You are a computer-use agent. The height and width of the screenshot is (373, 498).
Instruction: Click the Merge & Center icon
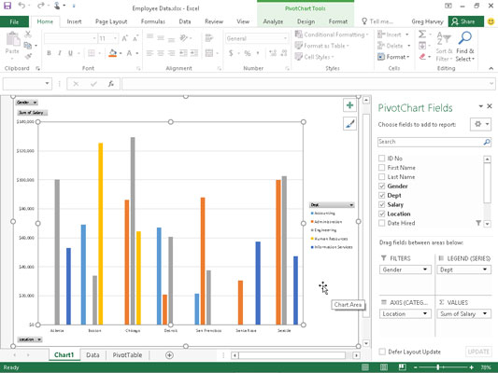point(209,53)
